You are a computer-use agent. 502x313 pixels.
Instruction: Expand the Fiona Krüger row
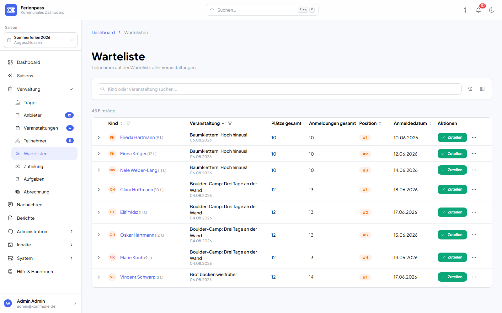[x=99, y=154]
